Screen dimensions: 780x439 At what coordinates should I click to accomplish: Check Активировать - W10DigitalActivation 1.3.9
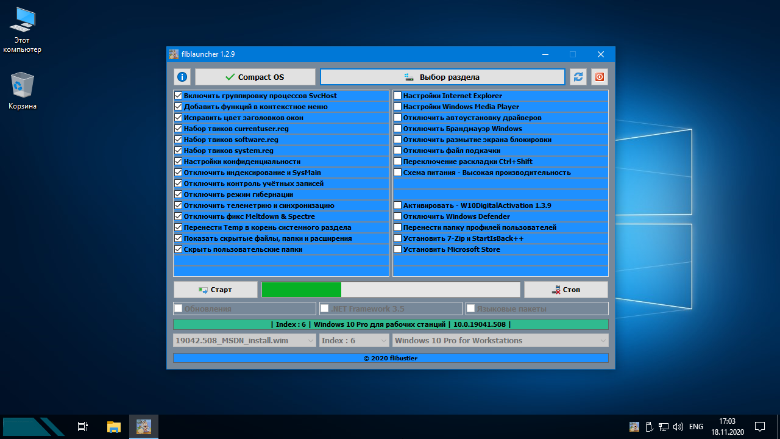pos(398,205)
